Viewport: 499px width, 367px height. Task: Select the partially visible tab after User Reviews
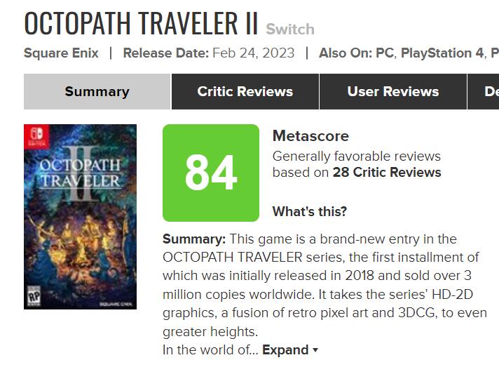tap(490, 92)
